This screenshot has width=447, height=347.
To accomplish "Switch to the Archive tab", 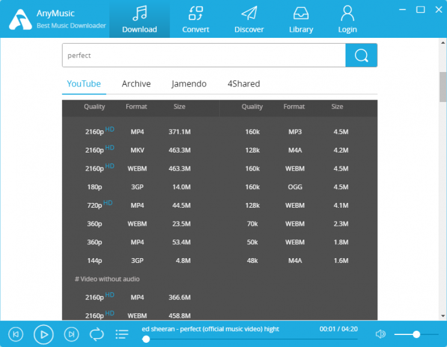I will 136,84.
